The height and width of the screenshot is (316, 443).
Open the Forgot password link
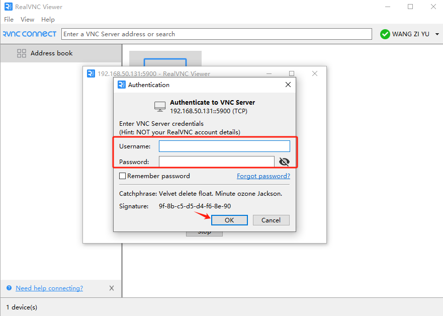pyautogui.click(x=263, y=176)
